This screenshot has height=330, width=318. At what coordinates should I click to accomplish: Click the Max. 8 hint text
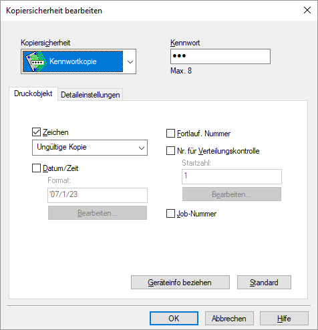tap(181, 71)
